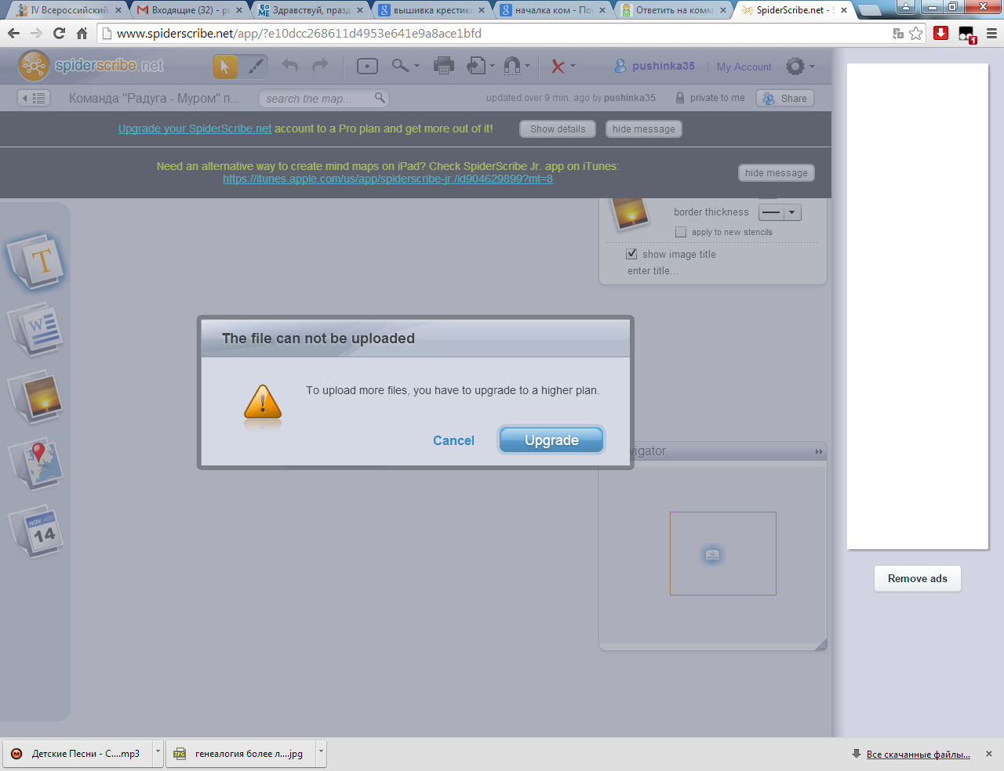Open the Upgrade your SpiderScribe.net link
Viewport: 1004px width, 771px height.
[x=195, y=128]
